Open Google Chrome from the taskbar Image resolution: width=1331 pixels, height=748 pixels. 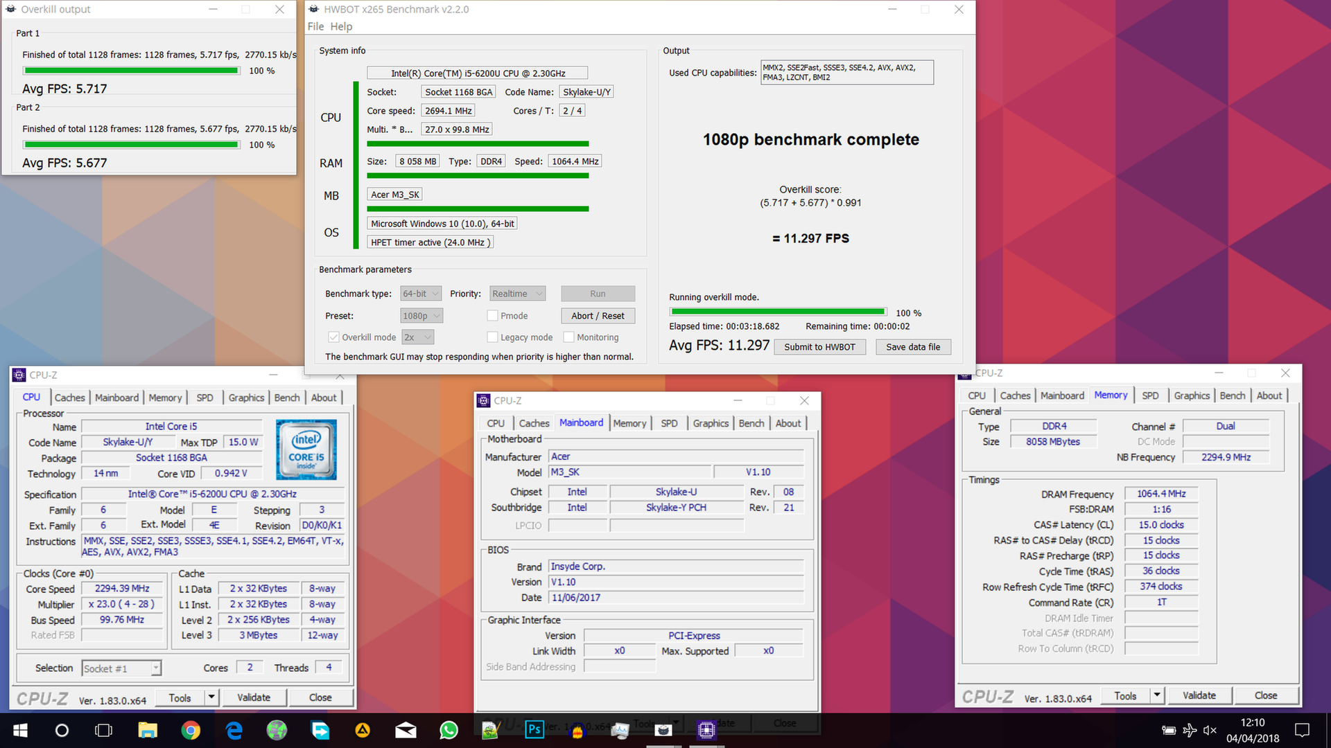tap(191, 730)
